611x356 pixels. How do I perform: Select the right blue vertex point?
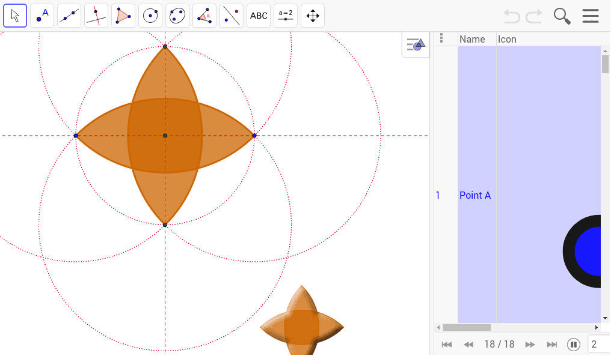pyautogui.click(x=254, y=136)
